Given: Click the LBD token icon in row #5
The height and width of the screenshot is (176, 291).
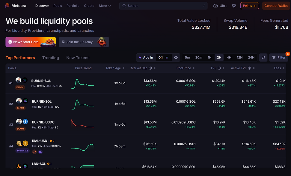Looking at the screenshot, I should pyautogui.click(x=19, y=166).
